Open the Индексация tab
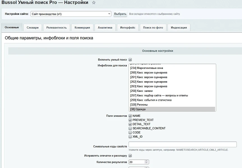Image resolution: width=242 pixels, height=168 pixels. (179, 28)
